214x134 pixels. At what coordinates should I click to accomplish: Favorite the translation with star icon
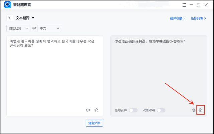[x=96, y=110]
